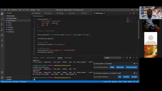Open the Edit menu
This screenshot has width=162, height=91.
coord(9,10)
